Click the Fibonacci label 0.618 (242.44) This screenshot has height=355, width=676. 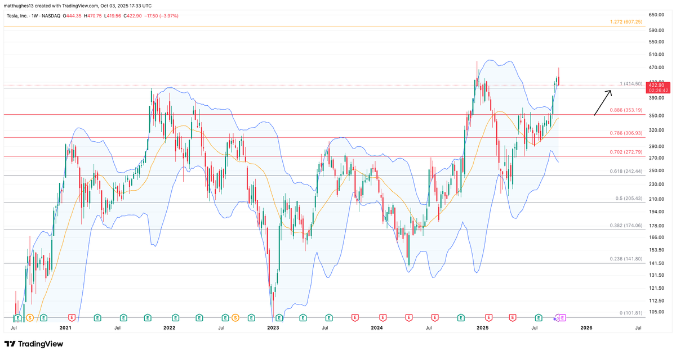click(626, 172)
